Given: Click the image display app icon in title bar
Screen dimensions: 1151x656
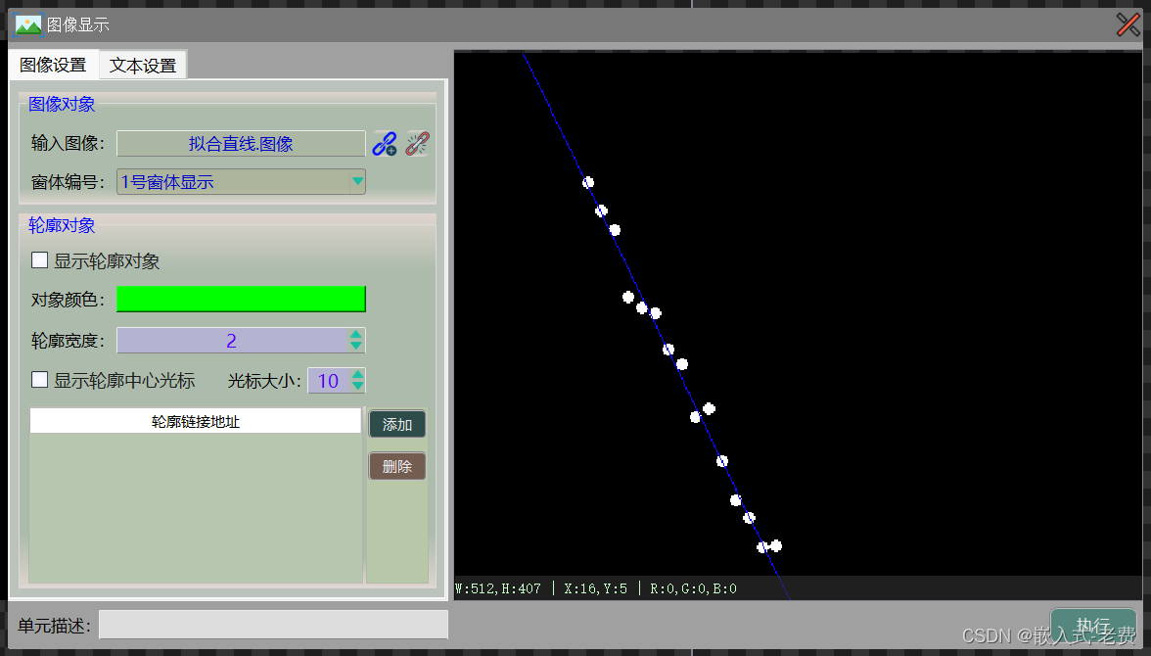Looking at the screenshot, I should click(x=27, y=25).
